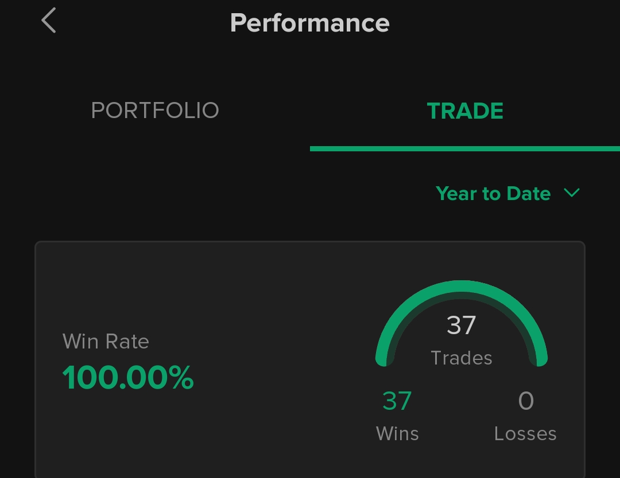Click the green underline beneath TRADE tab

(465, 148)
